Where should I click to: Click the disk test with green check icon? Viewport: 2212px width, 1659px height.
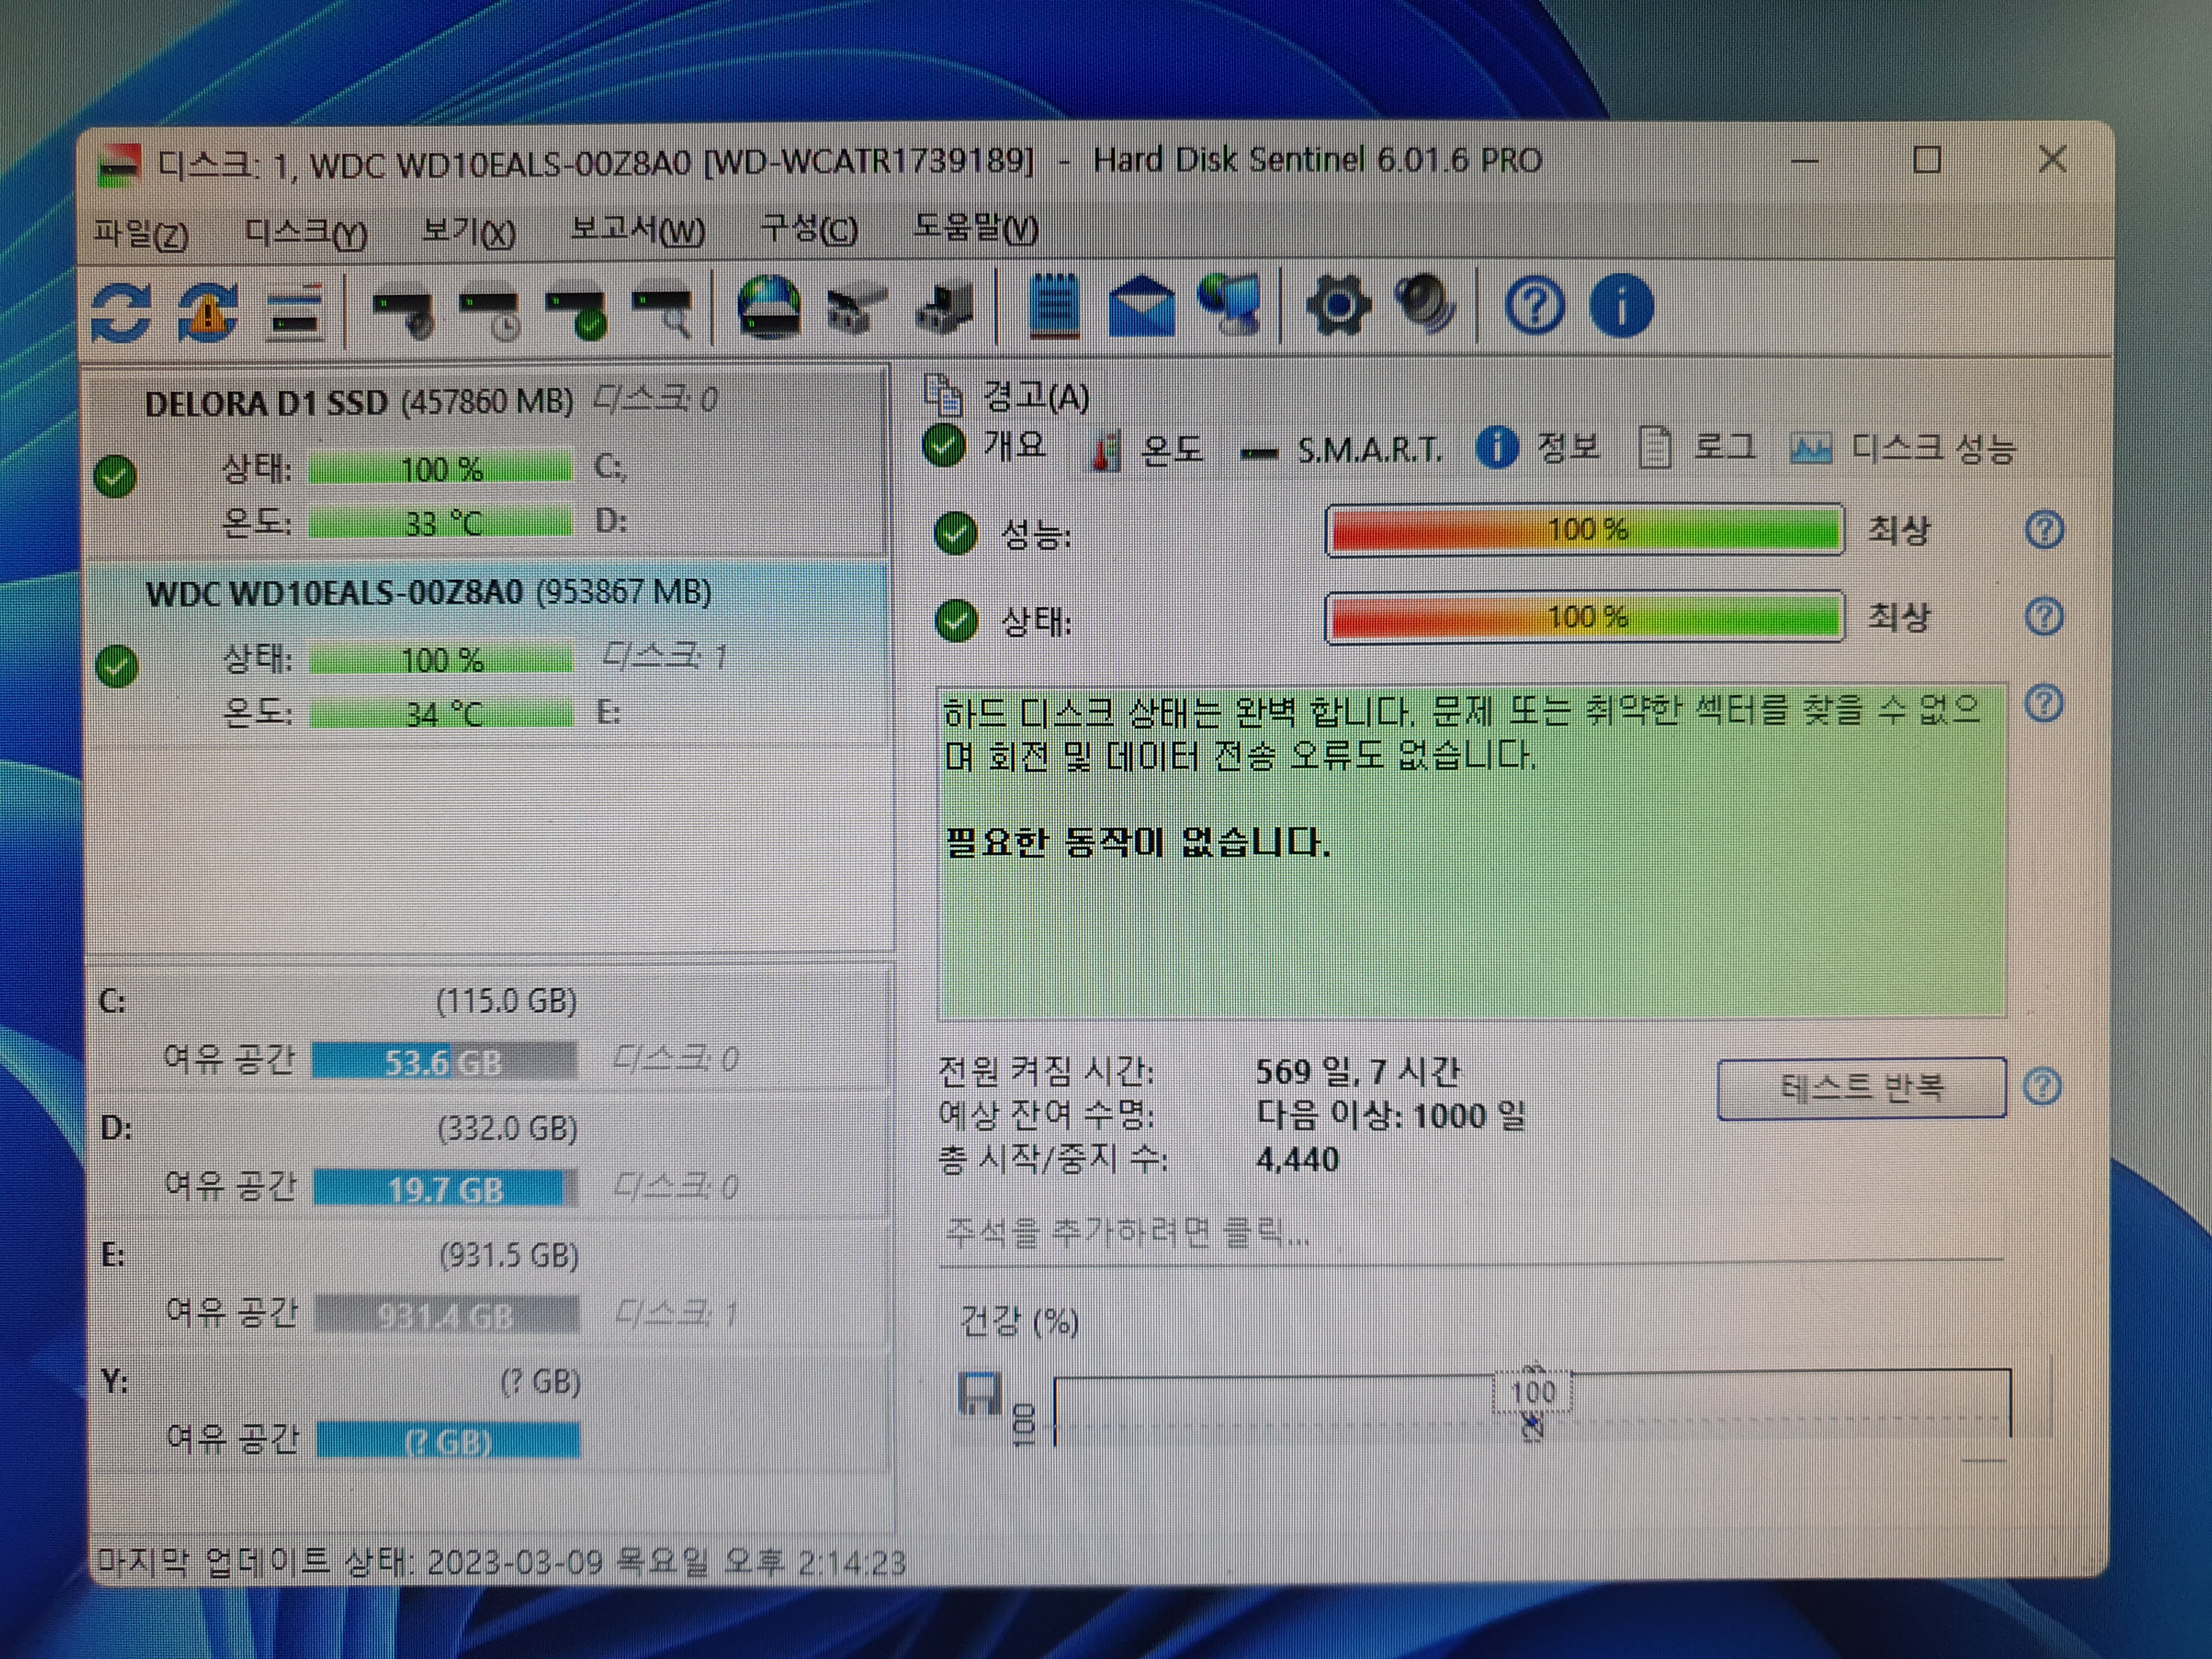point(576,312)
